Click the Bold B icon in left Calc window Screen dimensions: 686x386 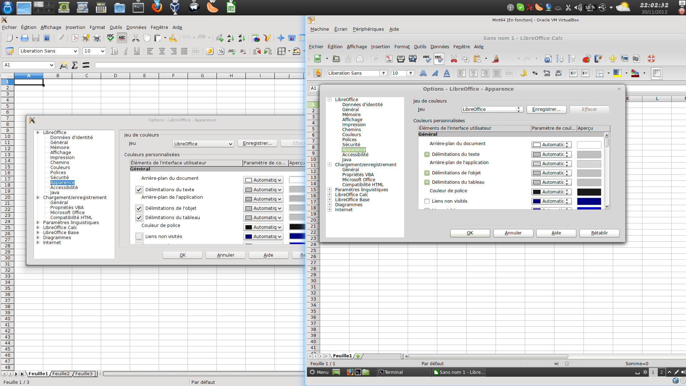pos(115,51)
